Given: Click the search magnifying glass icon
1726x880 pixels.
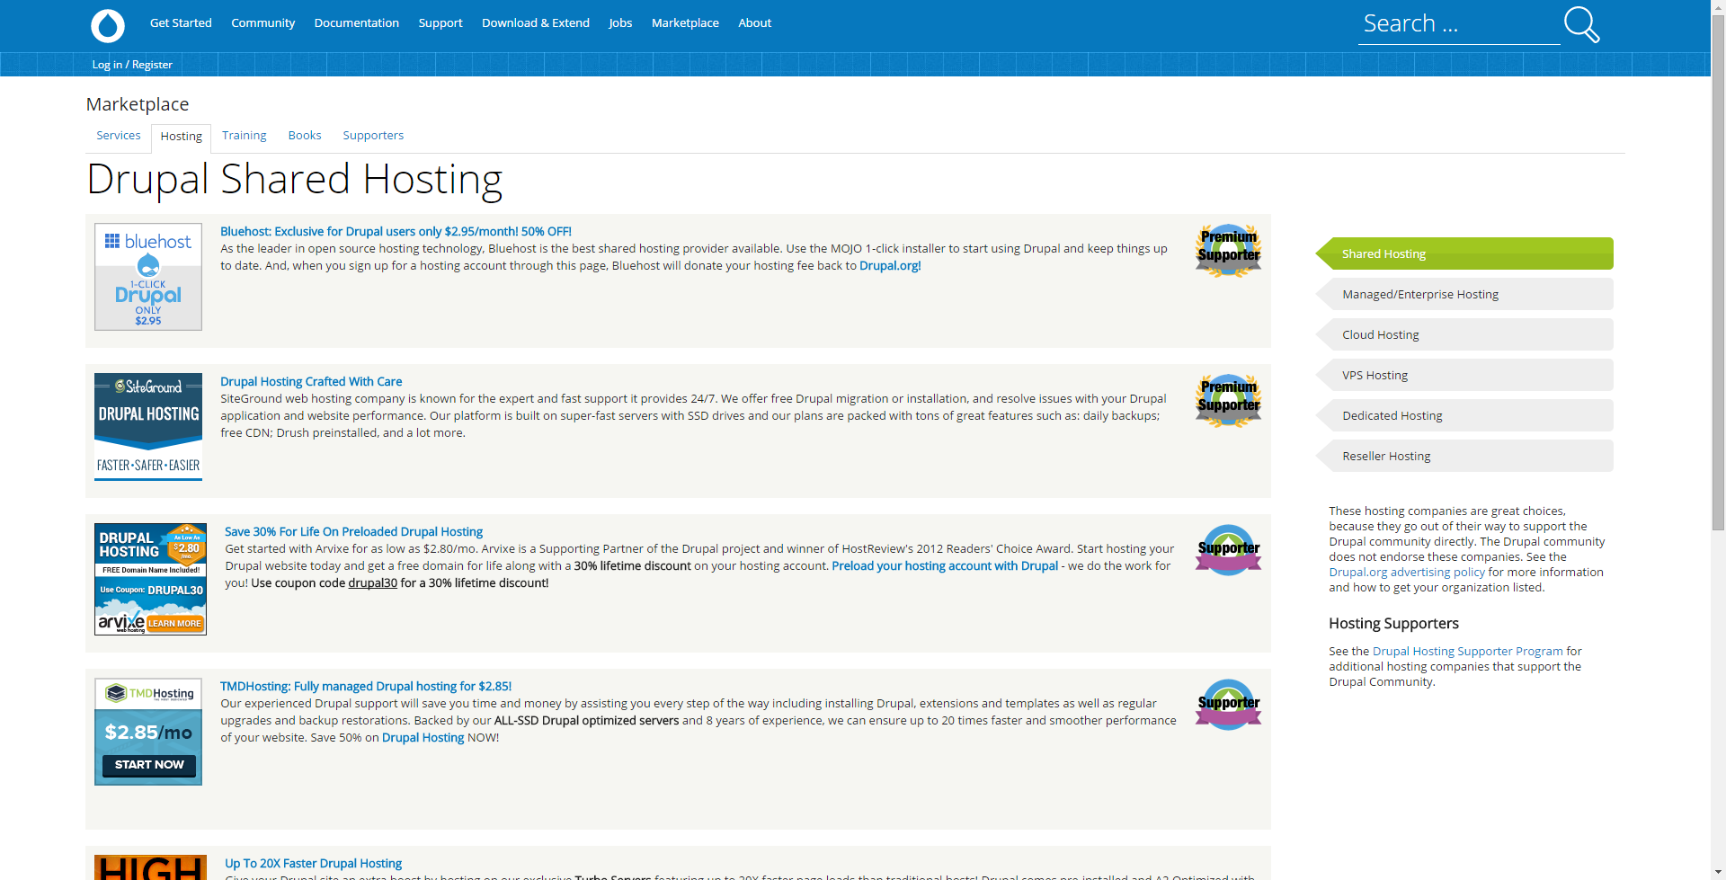Looking at the screenshot, I should tap(1580, 24).
